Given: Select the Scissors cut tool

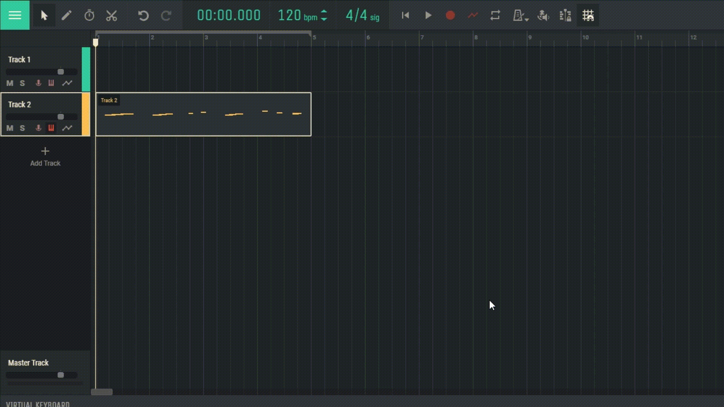Looking at the screenshot, I should click(x=111, y=15).
